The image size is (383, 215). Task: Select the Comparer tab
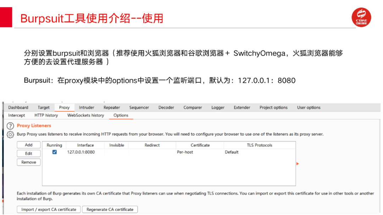pyautogui.click(x=193, y=107)
